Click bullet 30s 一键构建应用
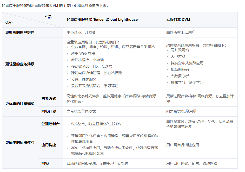The image size is (245, 172). (115, 151)
